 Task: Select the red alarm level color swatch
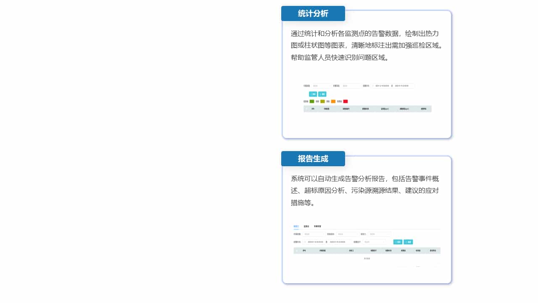pyautogui.click(x=345, y=101)
